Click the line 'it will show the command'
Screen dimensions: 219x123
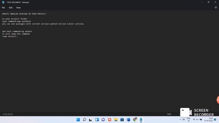tap(16, 34)
